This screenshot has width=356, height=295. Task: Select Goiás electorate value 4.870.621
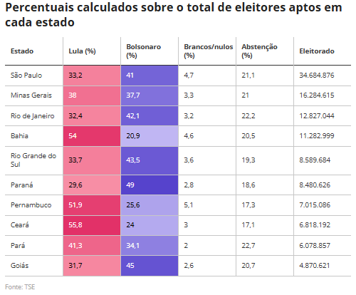click(x=315, y=265)
